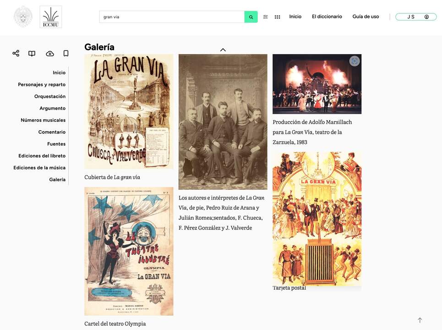Click the share icon in sidebar
The image size is (442, 330).
[x=16, y=53]
